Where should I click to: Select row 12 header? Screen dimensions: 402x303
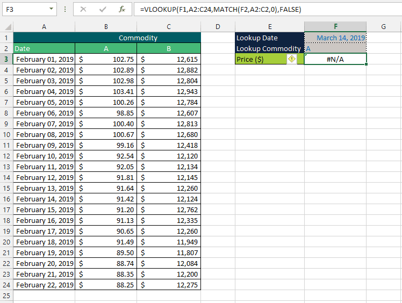[6, 156]
